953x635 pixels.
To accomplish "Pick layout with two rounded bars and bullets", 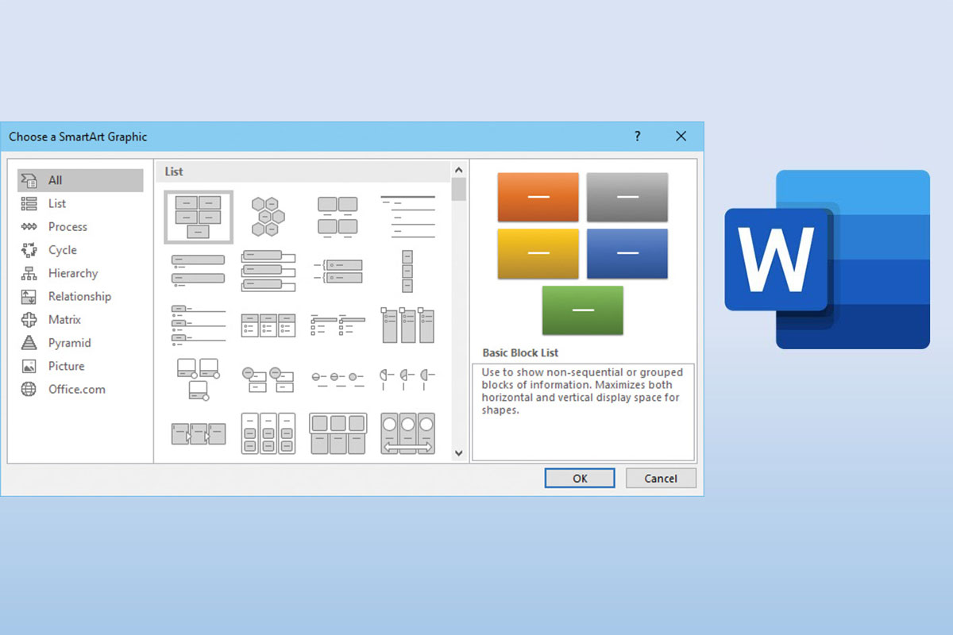I will click(x=199, y=271).
